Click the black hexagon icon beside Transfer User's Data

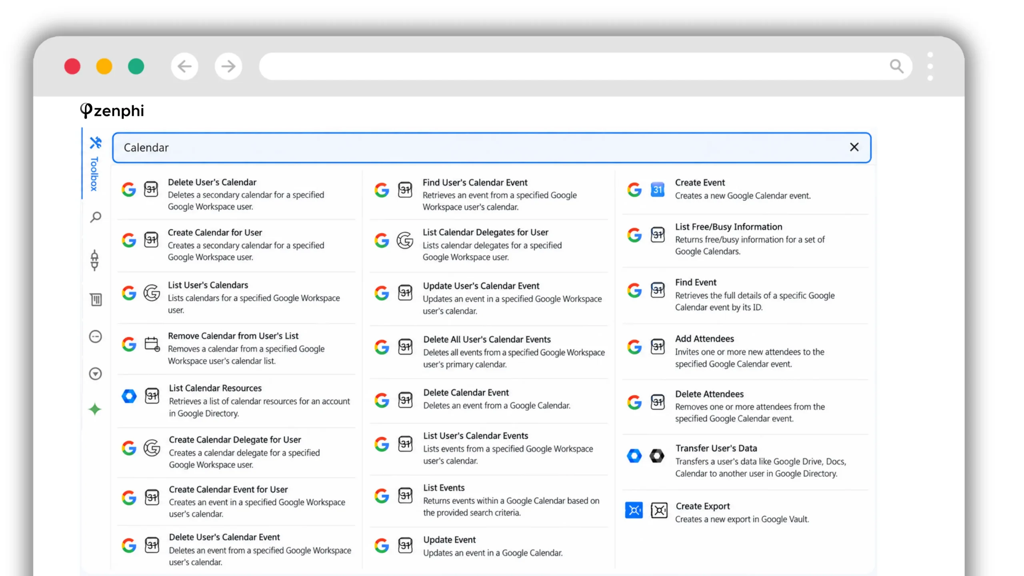point(657,456)
